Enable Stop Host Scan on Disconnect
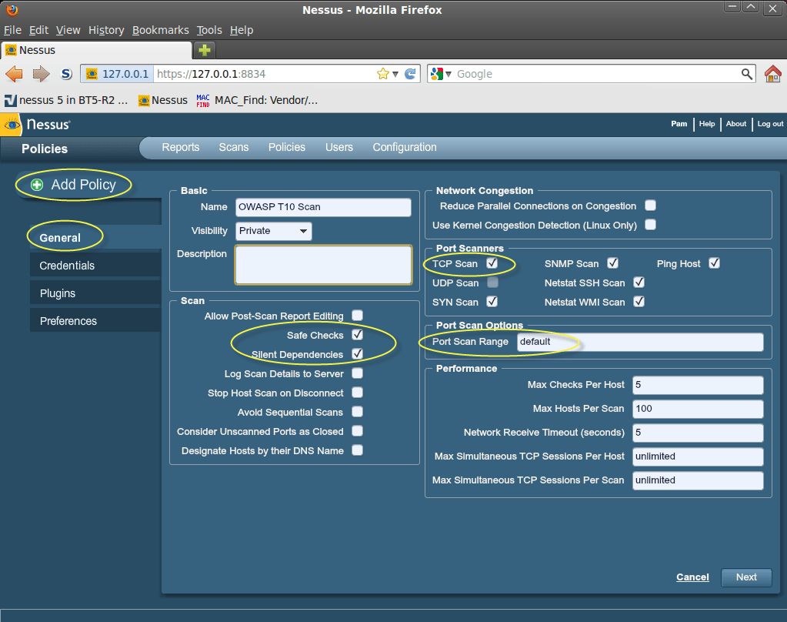Image resolution: width=787 pixels, height=622 pixels. point(358,393)
